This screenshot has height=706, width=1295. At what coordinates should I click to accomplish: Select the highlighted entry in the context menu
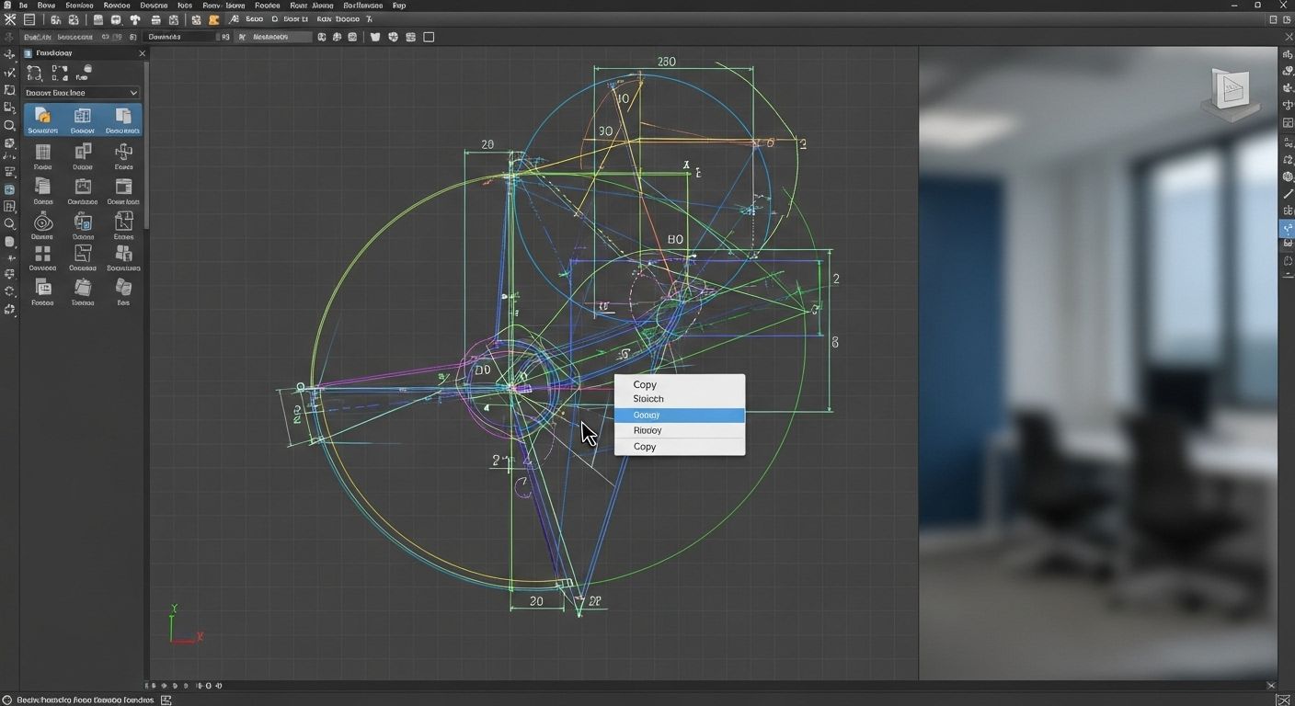tap(680, 415)
